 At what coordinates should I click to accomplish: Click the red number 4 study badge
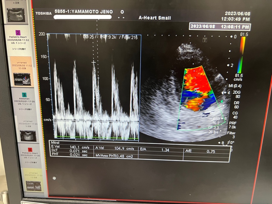tap(25, 150)
